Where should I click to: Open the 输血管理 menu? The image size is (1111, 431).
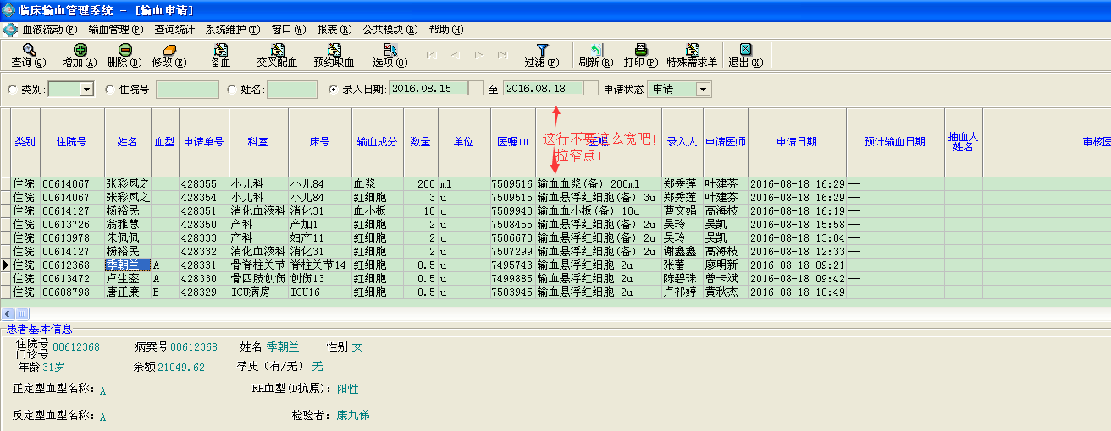coord(116,30)
